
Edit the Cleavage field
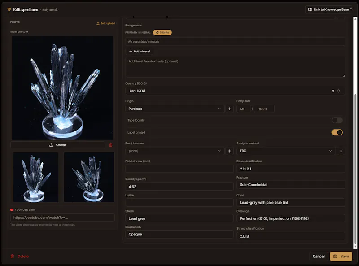[291, 218]
